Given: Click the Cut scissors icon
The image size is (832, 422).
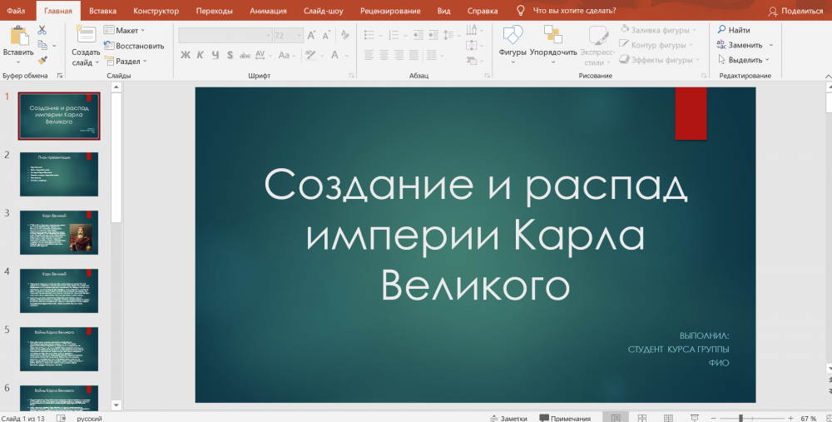Looking at the screenshot, I should (x=42, y=30).
